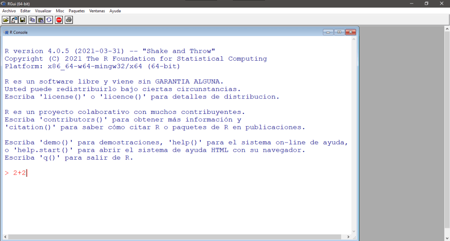The image size is (450, 241).
Task: Click the Copy and paste icon
Action: pyautogui.click(x=49, y=20)
